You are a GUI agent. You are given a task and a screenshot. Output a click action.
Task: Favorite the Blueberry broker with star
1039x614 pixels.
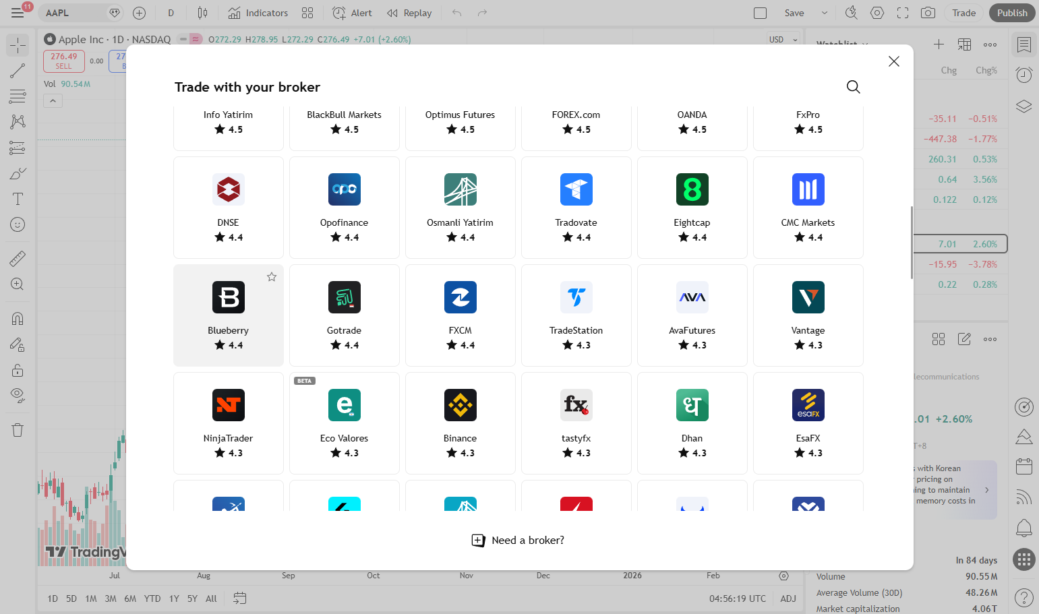272,277
